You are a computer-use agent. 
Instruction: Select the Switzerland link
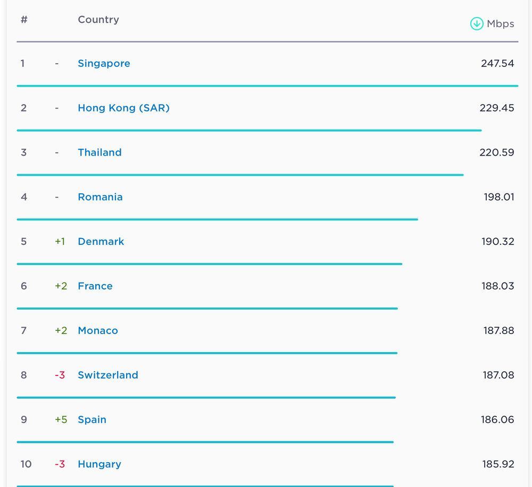(x=108, y=375)
